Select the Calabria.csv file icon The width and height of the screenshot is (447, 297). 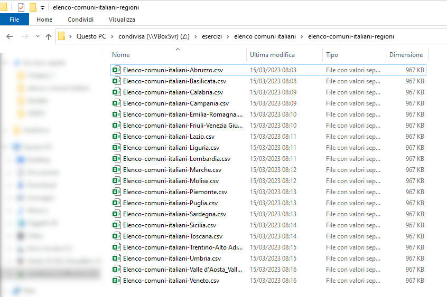coord(116,92)
